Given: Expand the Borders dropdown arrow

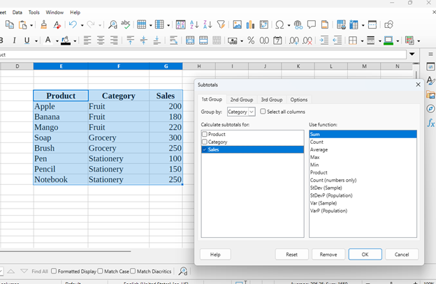Looking at the screenshot, I should tap(362, 41).
